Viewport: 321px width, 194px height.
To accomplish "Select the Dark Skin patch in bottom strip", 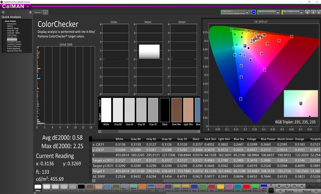I will [x=90, y=188].
